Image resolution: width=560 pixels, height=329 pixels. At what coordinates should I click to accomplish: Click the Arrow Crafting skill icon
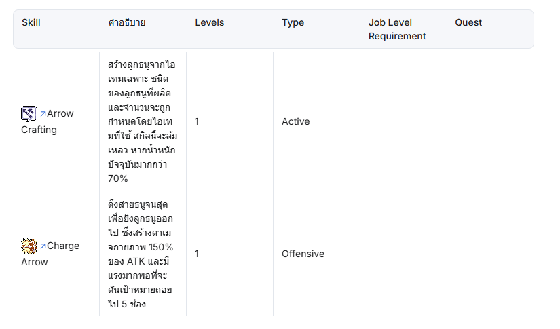coord(29,114)
